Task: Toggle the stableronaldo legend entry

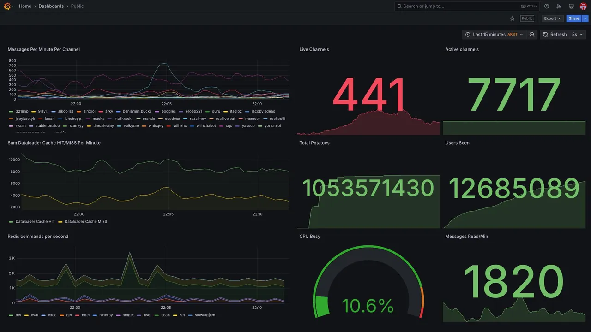Action: [x=48, y=125]
